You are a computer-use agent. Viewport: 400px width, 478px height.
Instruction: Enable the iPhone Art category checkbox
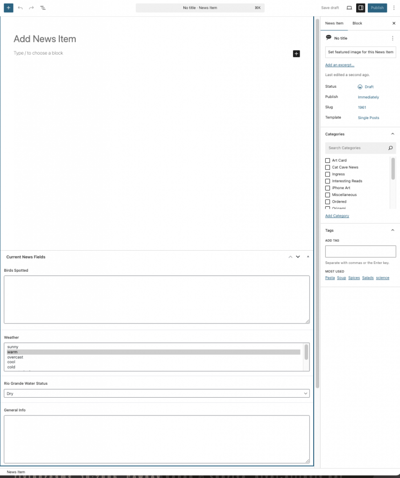(x=328, y=188)
